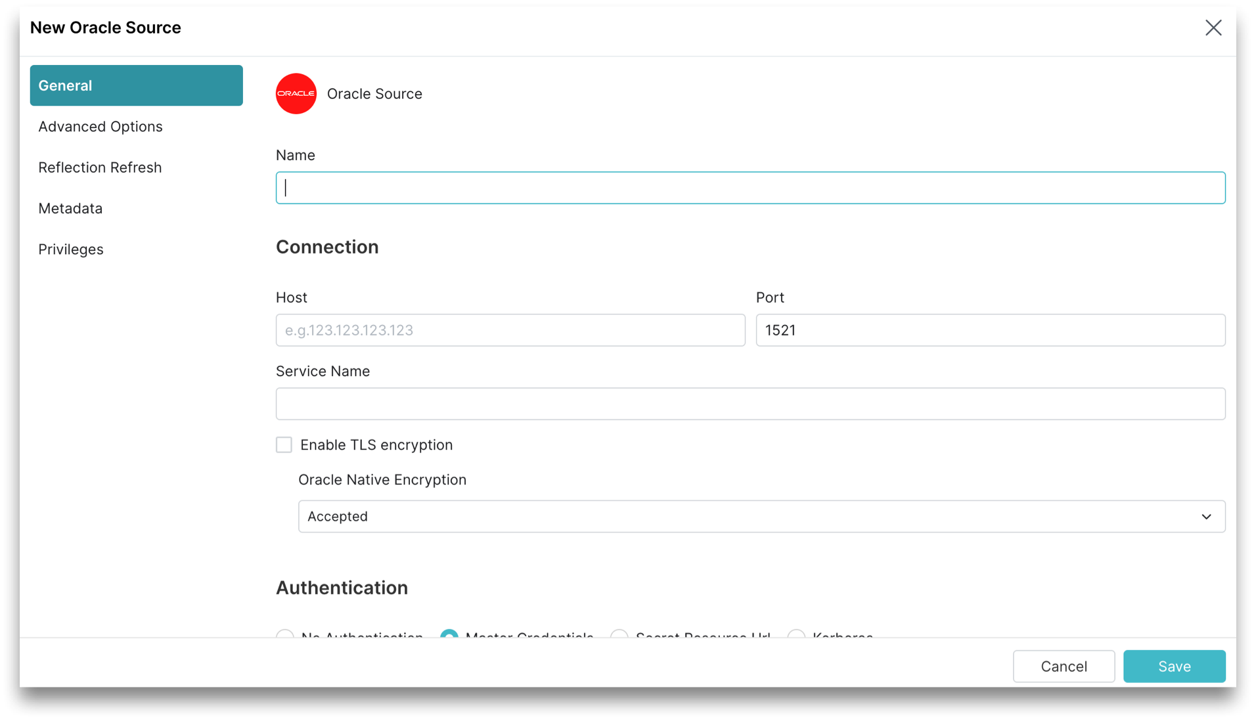Save the new Oracle source

pyautogui.click(x=1175, y=666)
